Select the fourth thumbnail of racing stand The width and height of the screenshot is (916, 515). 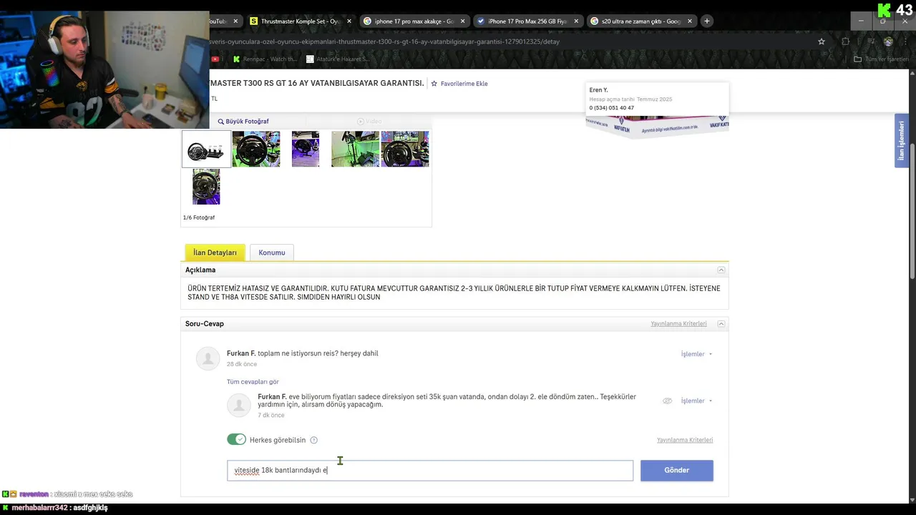pos(355,149)
